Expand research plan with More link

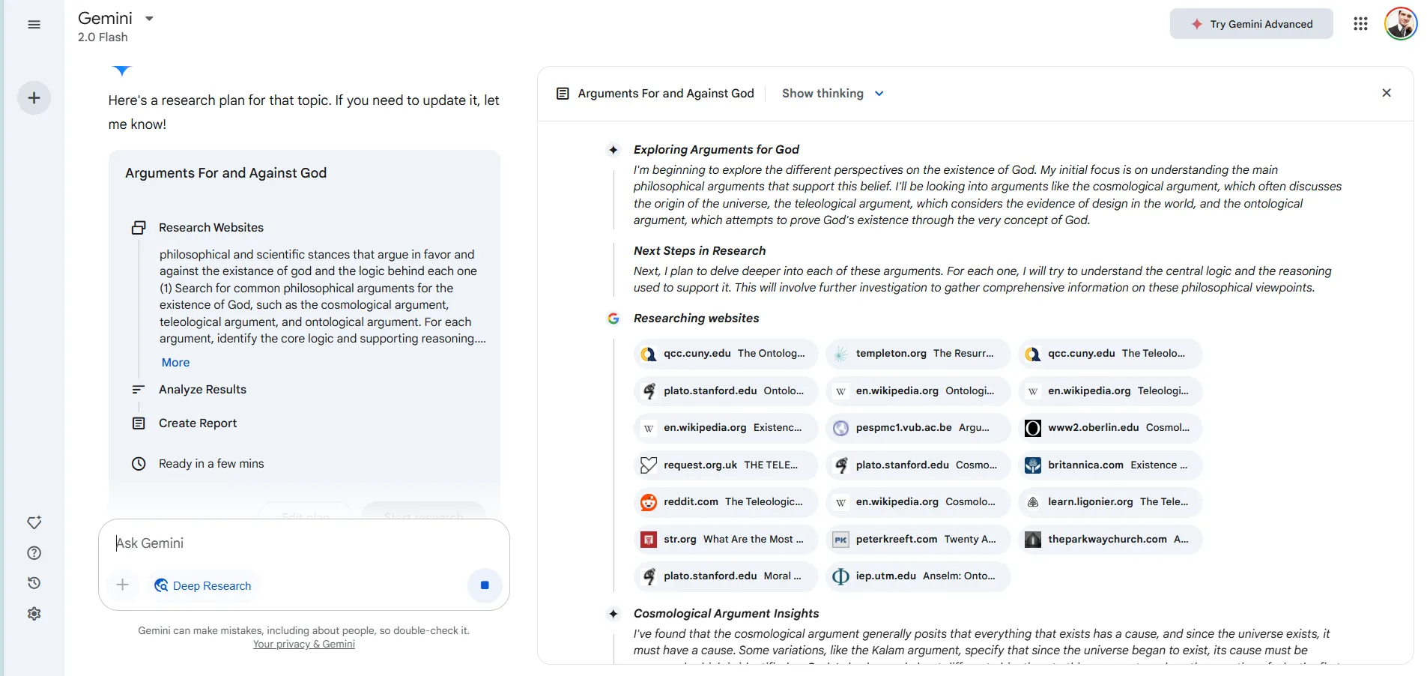tap(175, 363)
